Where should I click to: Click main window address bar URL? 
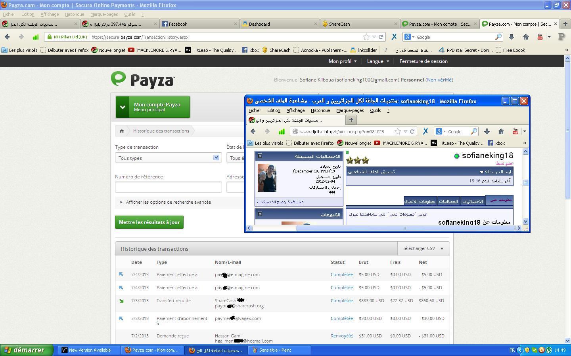click(x=140, y=37)
